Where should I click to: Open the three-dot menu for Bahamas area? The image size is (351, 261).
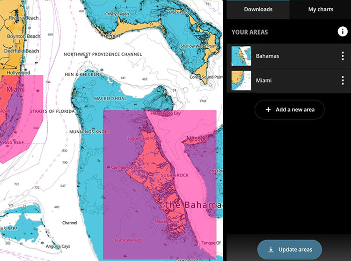click(342, 56)
